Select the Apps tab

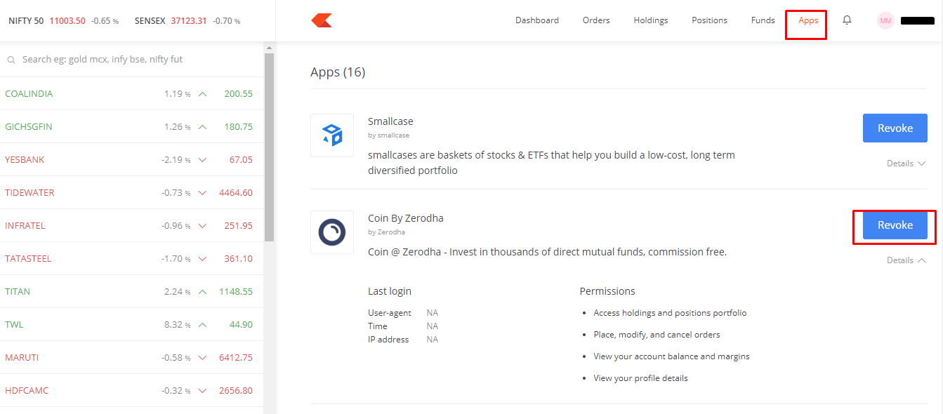(x=808, y=20)
